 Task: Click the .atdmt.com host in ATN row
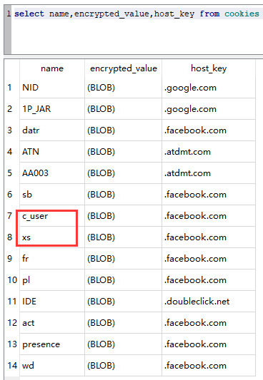click(x=209, y=152)
